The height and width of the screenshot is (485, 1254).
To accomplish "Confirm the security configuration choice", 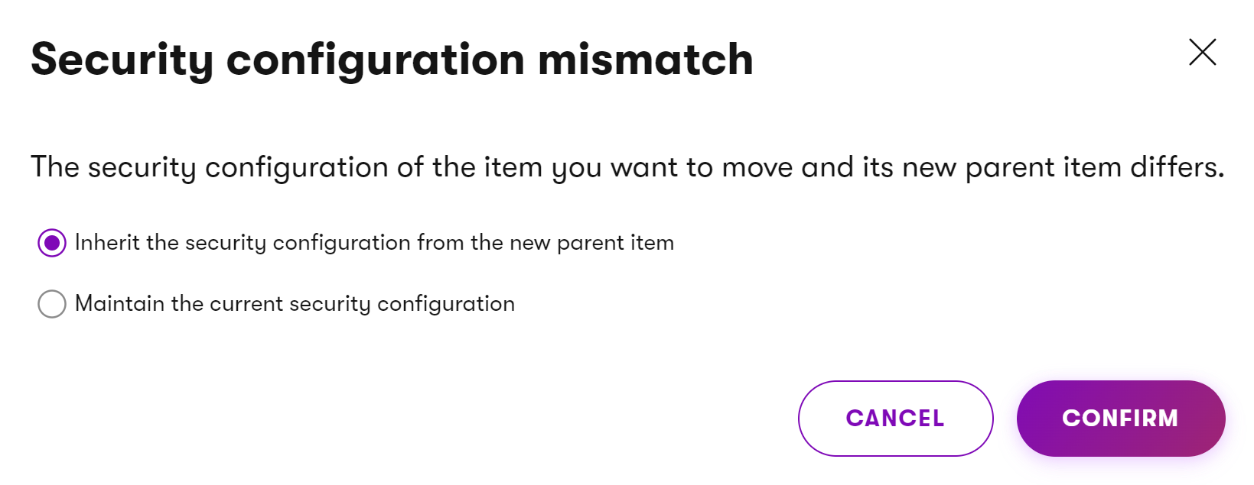I will click(x=1120, y=419).
